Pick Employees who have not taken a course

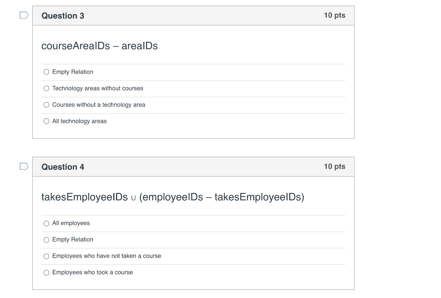pos(47,256)
